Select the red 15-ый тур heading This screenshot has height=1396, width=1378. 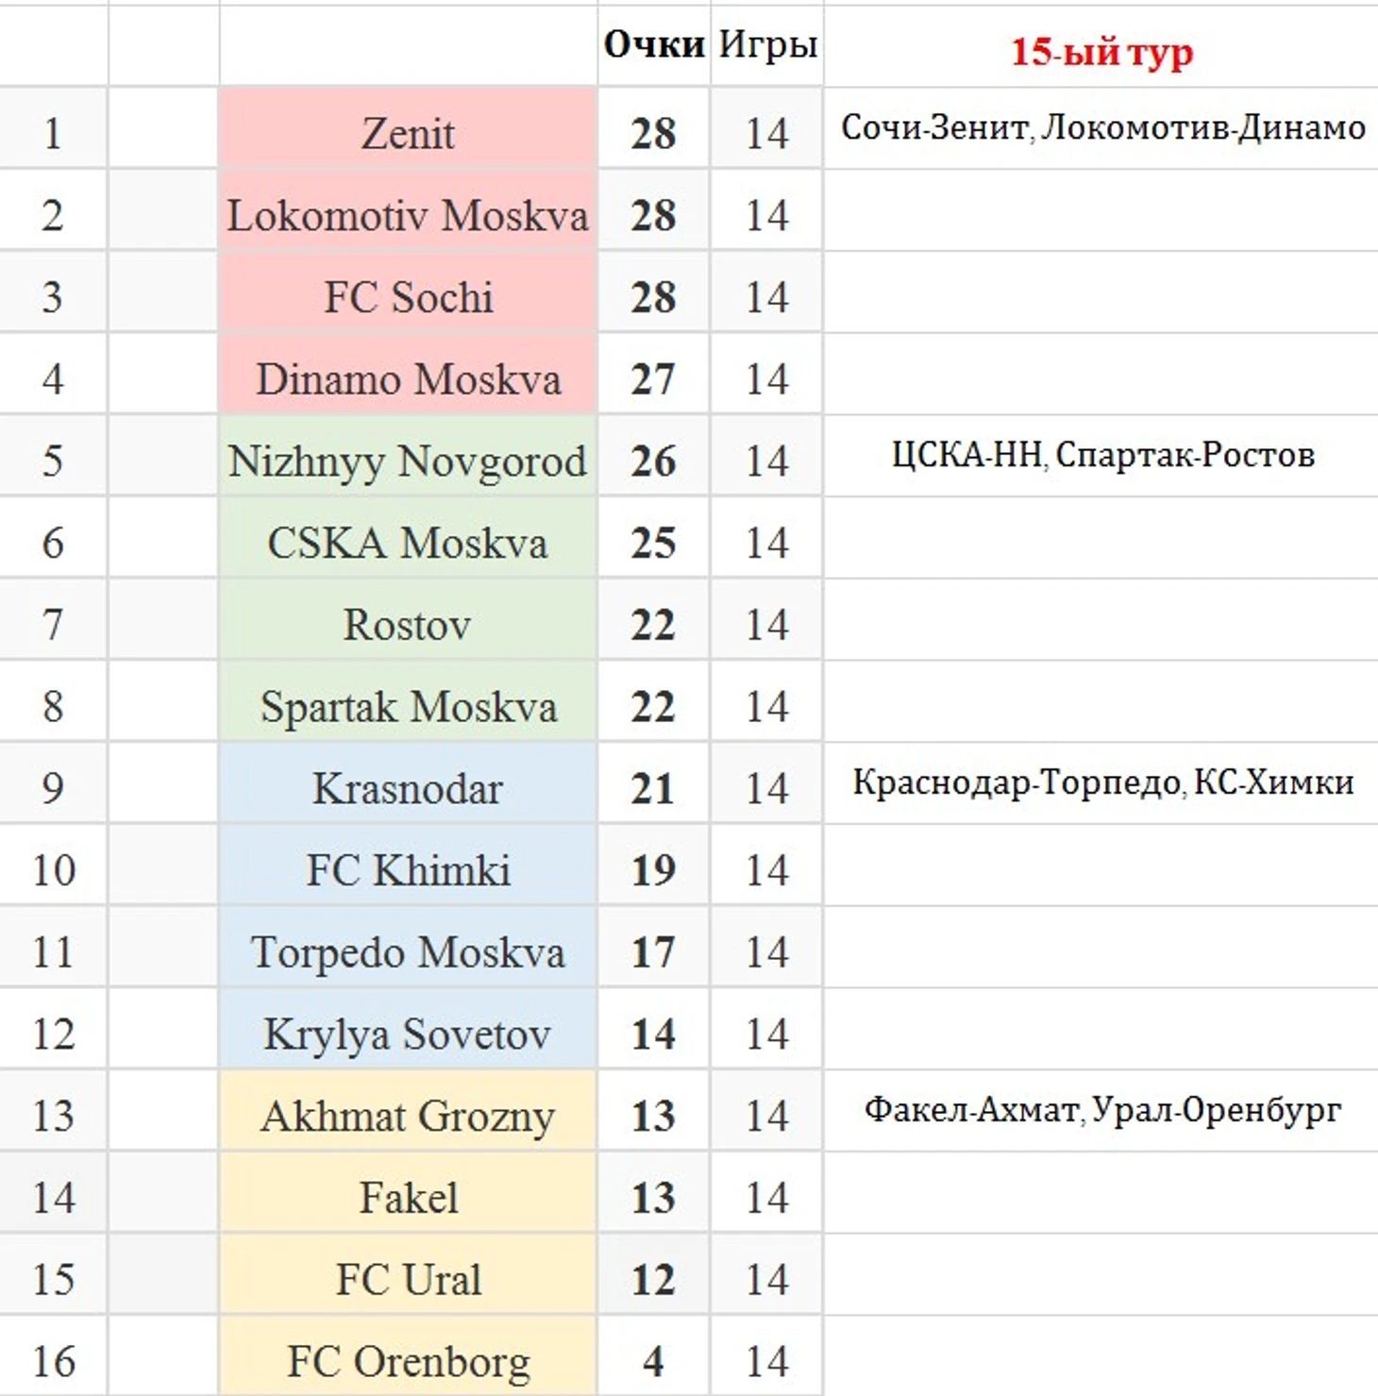click(1101, 51)
